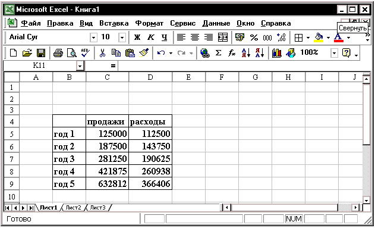Viewport: 375px width, 228px height.
Task: Go to last sheet tab navigation button
Action: pos(31,208)
